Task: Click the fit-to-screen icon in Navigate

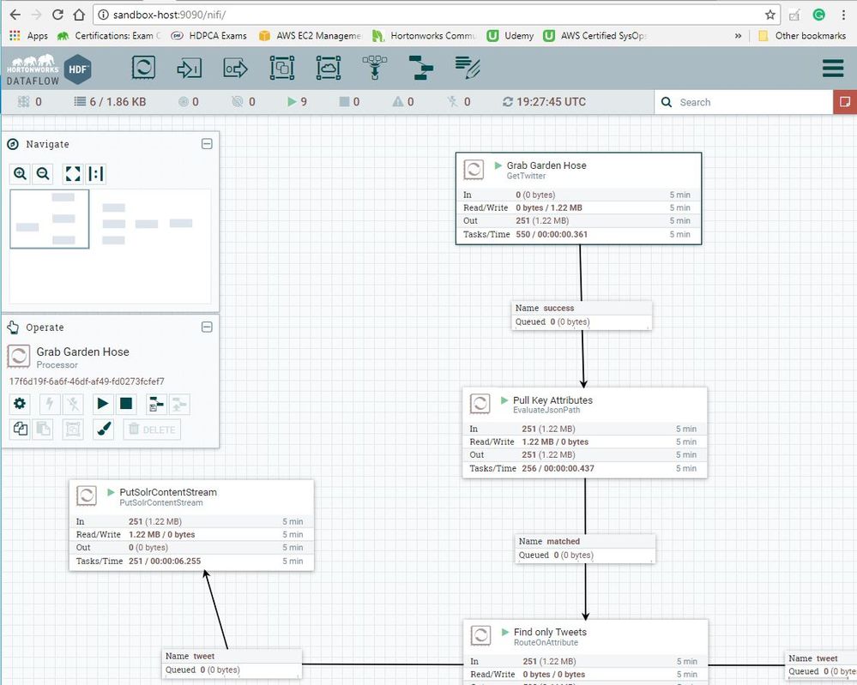Action: [x=73, y=174]
